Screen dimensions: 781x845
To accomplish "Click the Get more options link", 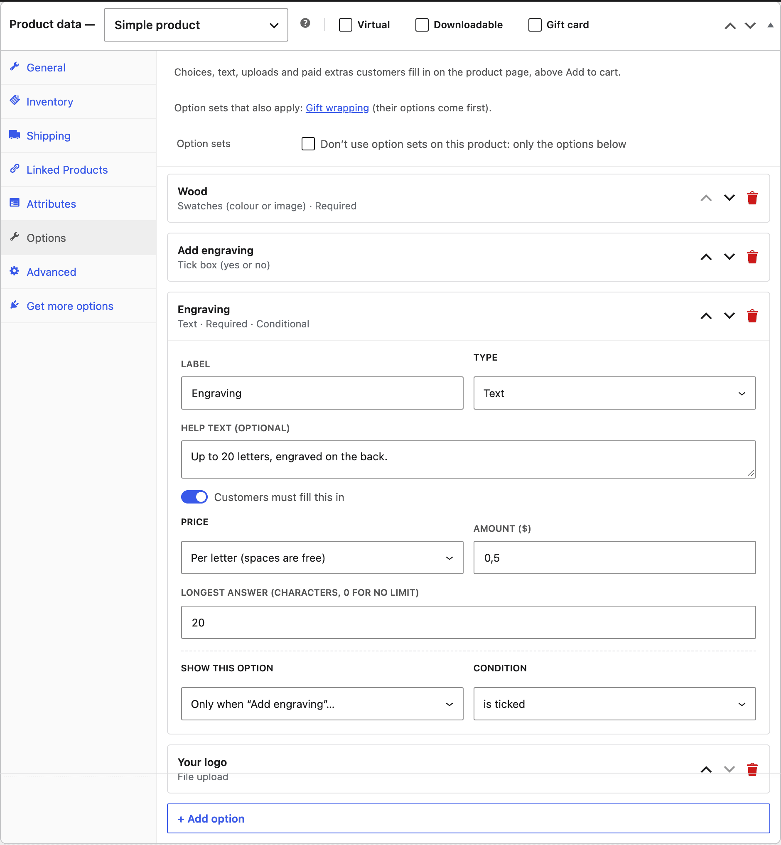I will [79, 306].
